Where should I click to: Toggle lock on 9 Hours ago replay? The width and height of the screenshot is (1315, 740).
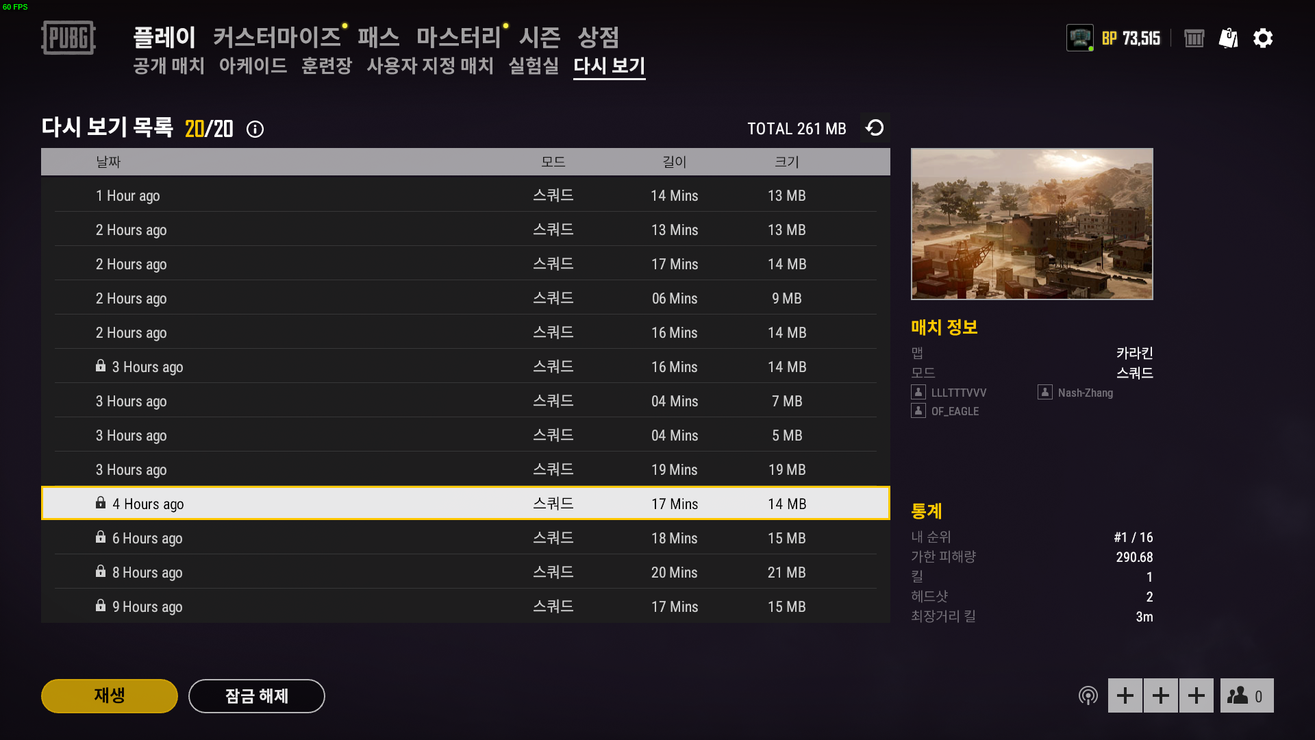(101, 606)
